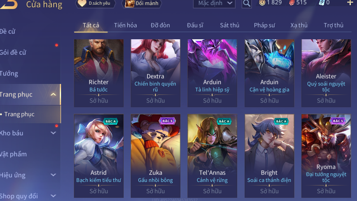Expand the Kho báu sidebar section

[x=53, y=133]
